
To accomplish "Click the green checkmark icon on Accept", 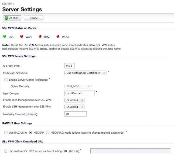I will 6,18.
